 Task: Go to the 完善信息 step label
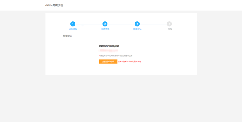105,29
